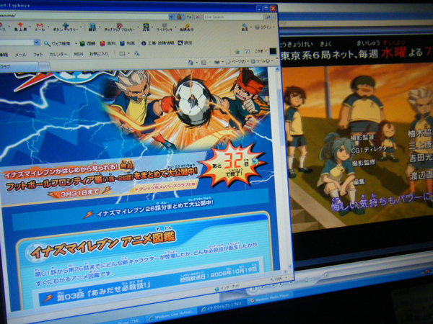Open the dropdown arrow next to ウェブ検索
The image size is (433, 324).
point(76,43)
